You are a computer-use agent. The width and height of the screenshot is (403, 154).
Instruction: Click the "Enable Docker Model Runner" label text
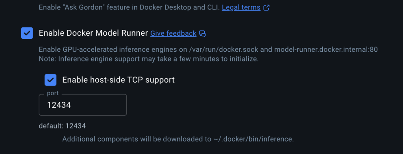(93, 33)
